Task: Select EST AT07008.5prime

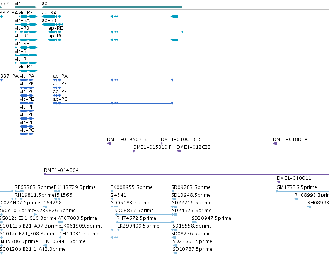Action: pyautogui.click(x=77, y=218)
